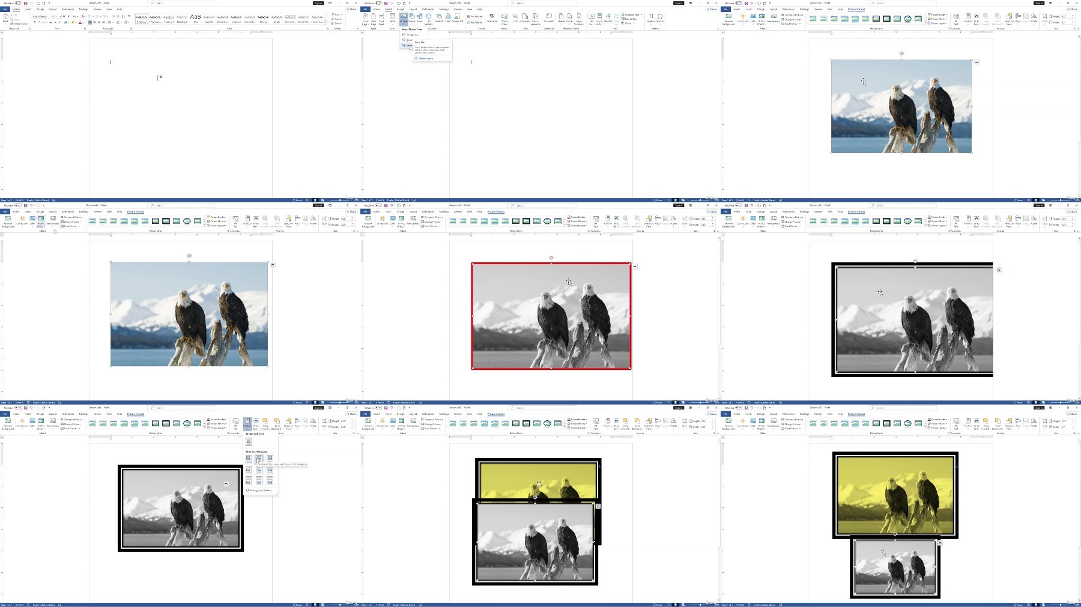Click Alt Text in the Position-menu window
Screen dimensions: 1081x607
(x=235, y=424)
